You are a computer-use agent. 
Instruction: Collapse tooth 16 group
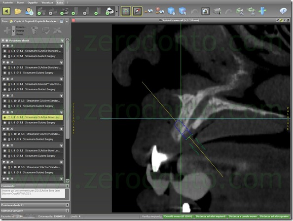coord(4,46)
